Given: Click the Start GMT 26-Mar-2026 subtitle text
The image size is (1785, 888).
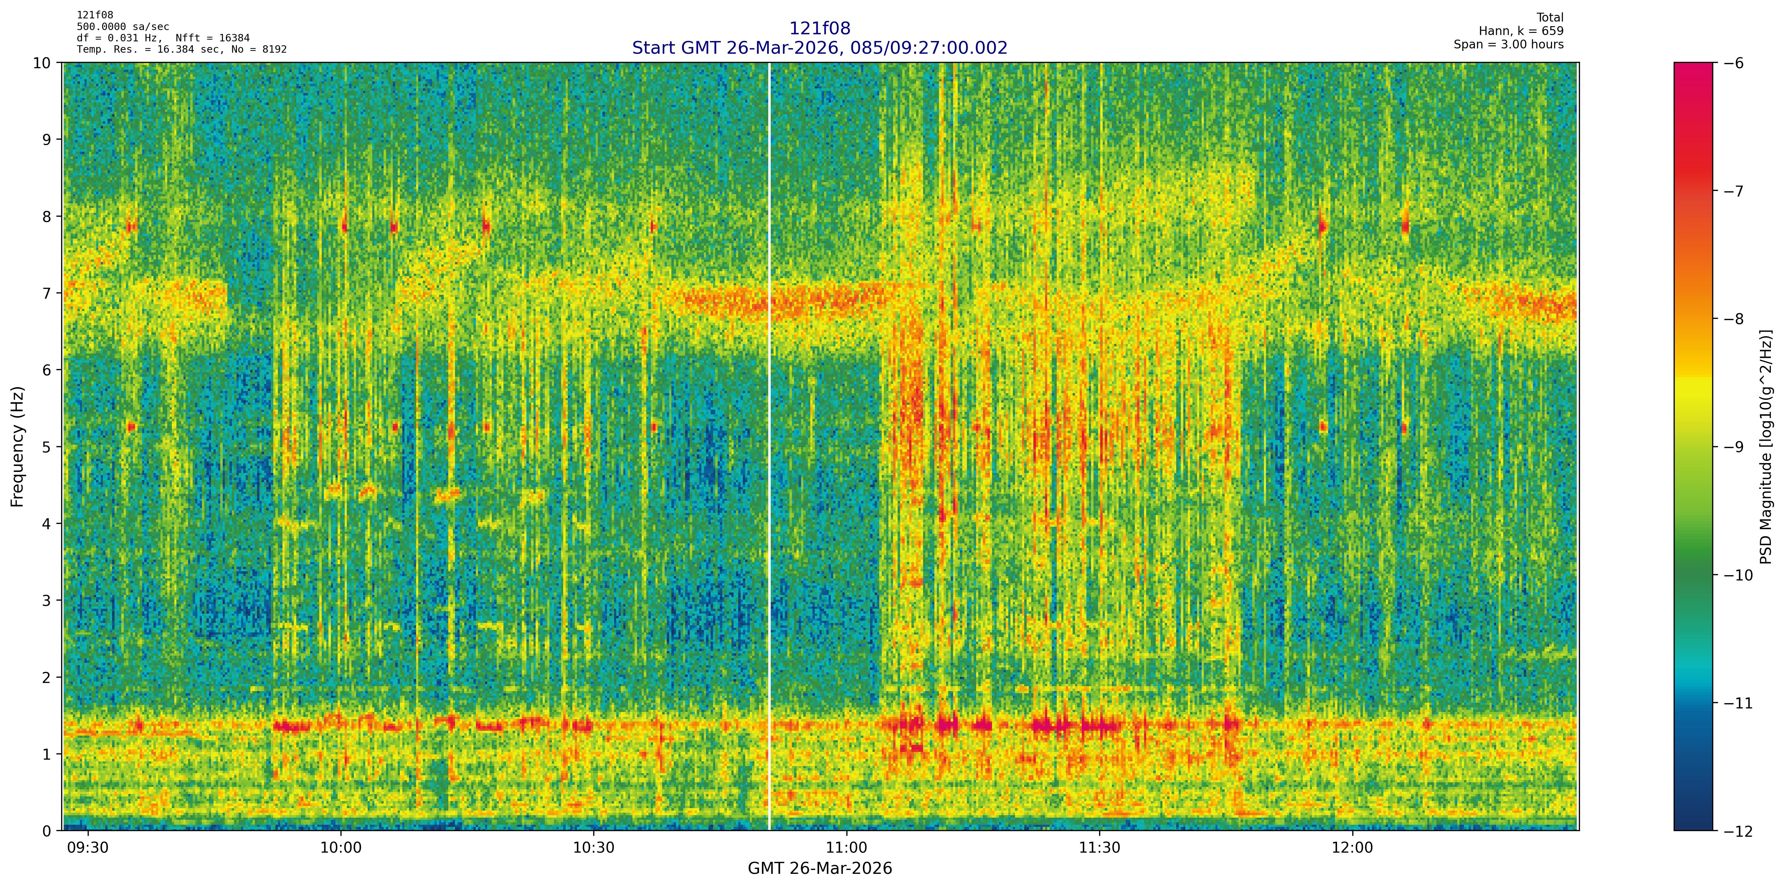Looking at the screenshot, I should point(820,48).
